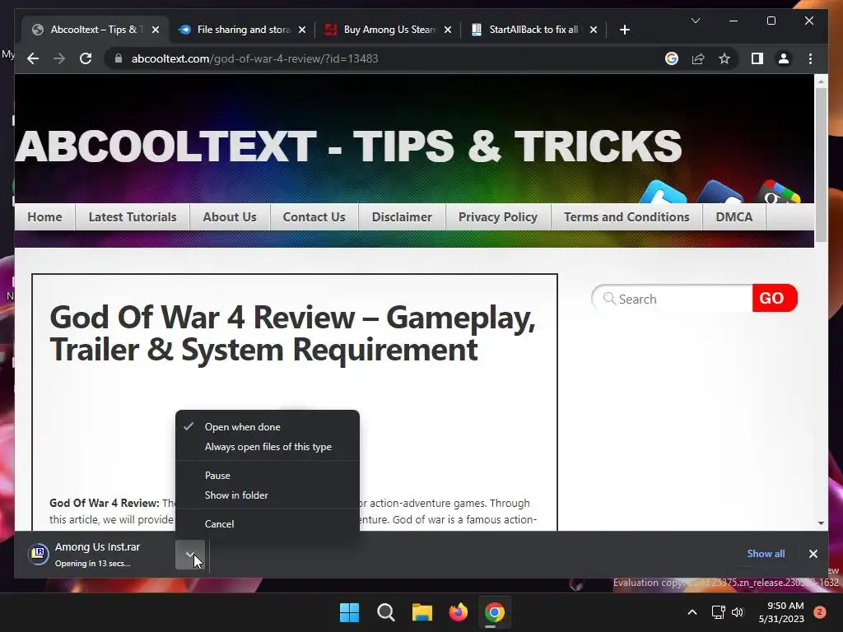Click the Among Us Inst.rar file icon

[38, 553]
